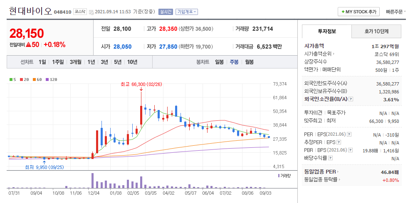Click the 코스닥 market badge
Screen dimensions: 408x203
click(80, 12)
